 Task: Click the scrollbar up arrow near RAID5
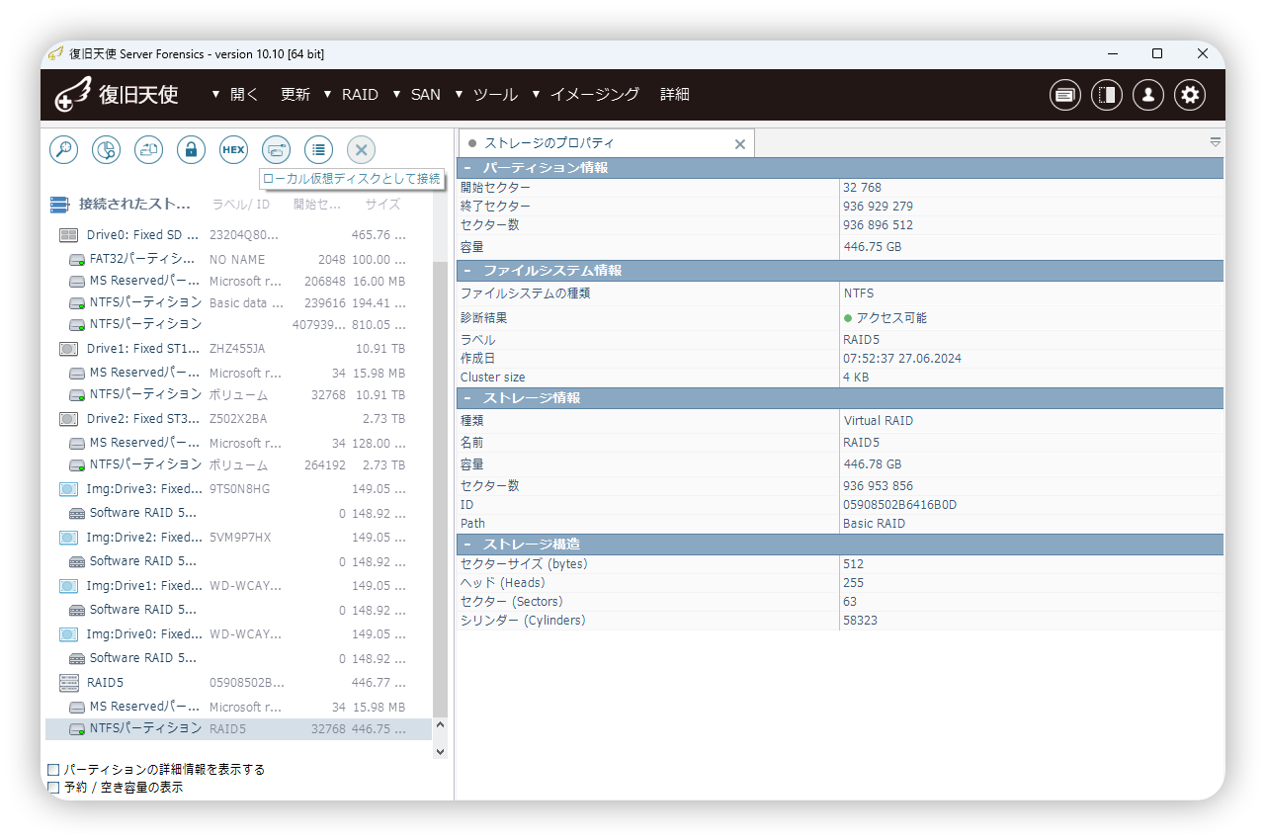pyautogui.click(x=441, y=725)
